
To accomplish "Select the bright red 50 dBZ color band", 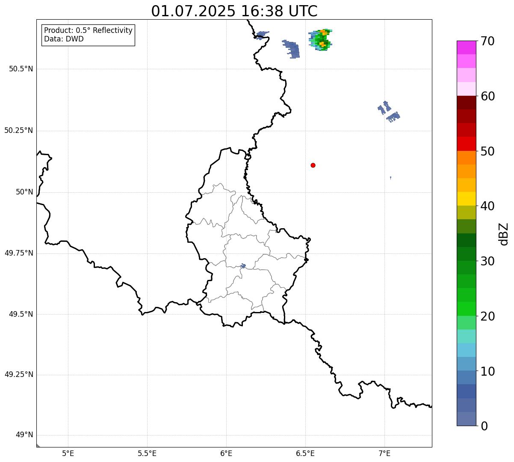I will point(466,144).
